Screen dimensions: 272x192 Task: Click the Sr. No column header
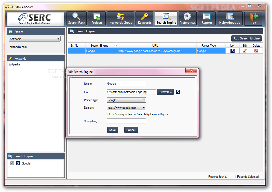click(x=77, y=45)
